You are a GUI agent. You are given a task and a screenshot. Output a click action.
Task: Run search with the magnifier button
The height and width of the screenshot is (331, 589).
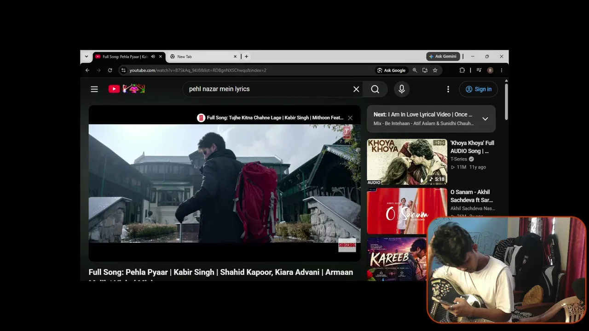pyautogui.click(x=375, y=89)
